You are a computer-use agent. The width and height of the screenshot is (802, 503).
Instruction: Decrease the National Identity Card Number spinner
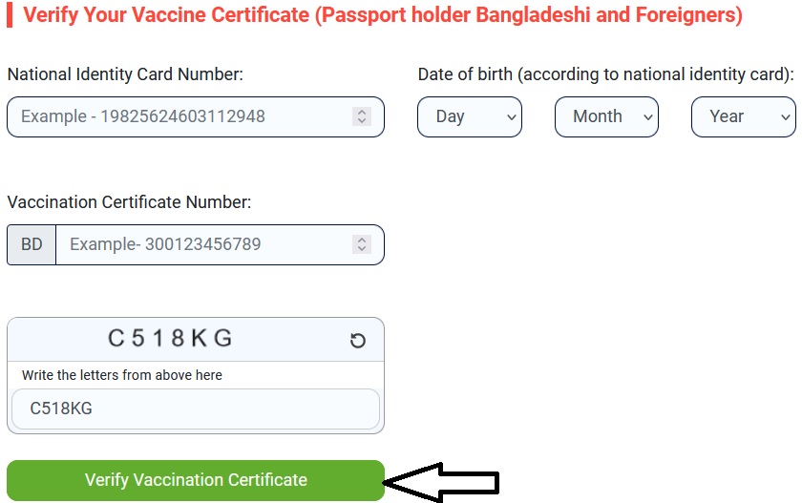(x=362, y=121)
